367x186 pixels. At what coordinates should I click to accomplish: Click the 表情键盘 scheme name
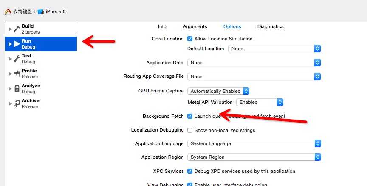click(x=23, y=11)
